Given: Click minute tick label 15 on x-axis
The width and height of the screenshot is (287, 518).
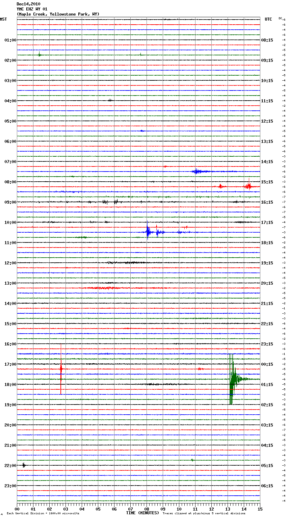Looking at the screenshot, I should (x=260, y=509).
